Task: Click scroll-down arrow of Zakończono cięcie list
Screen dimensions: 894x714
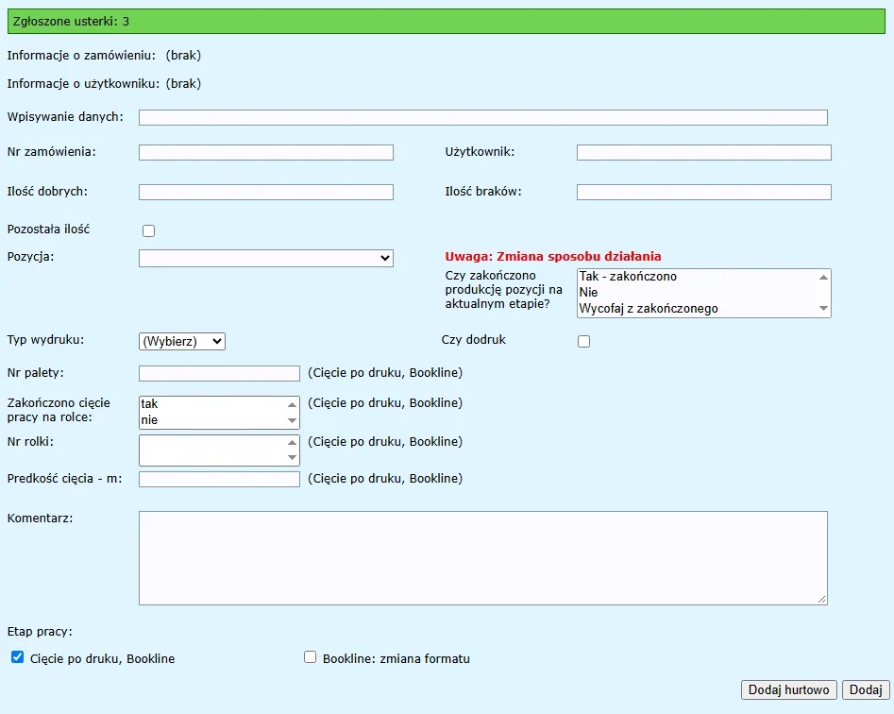Action: coord(292,421)
